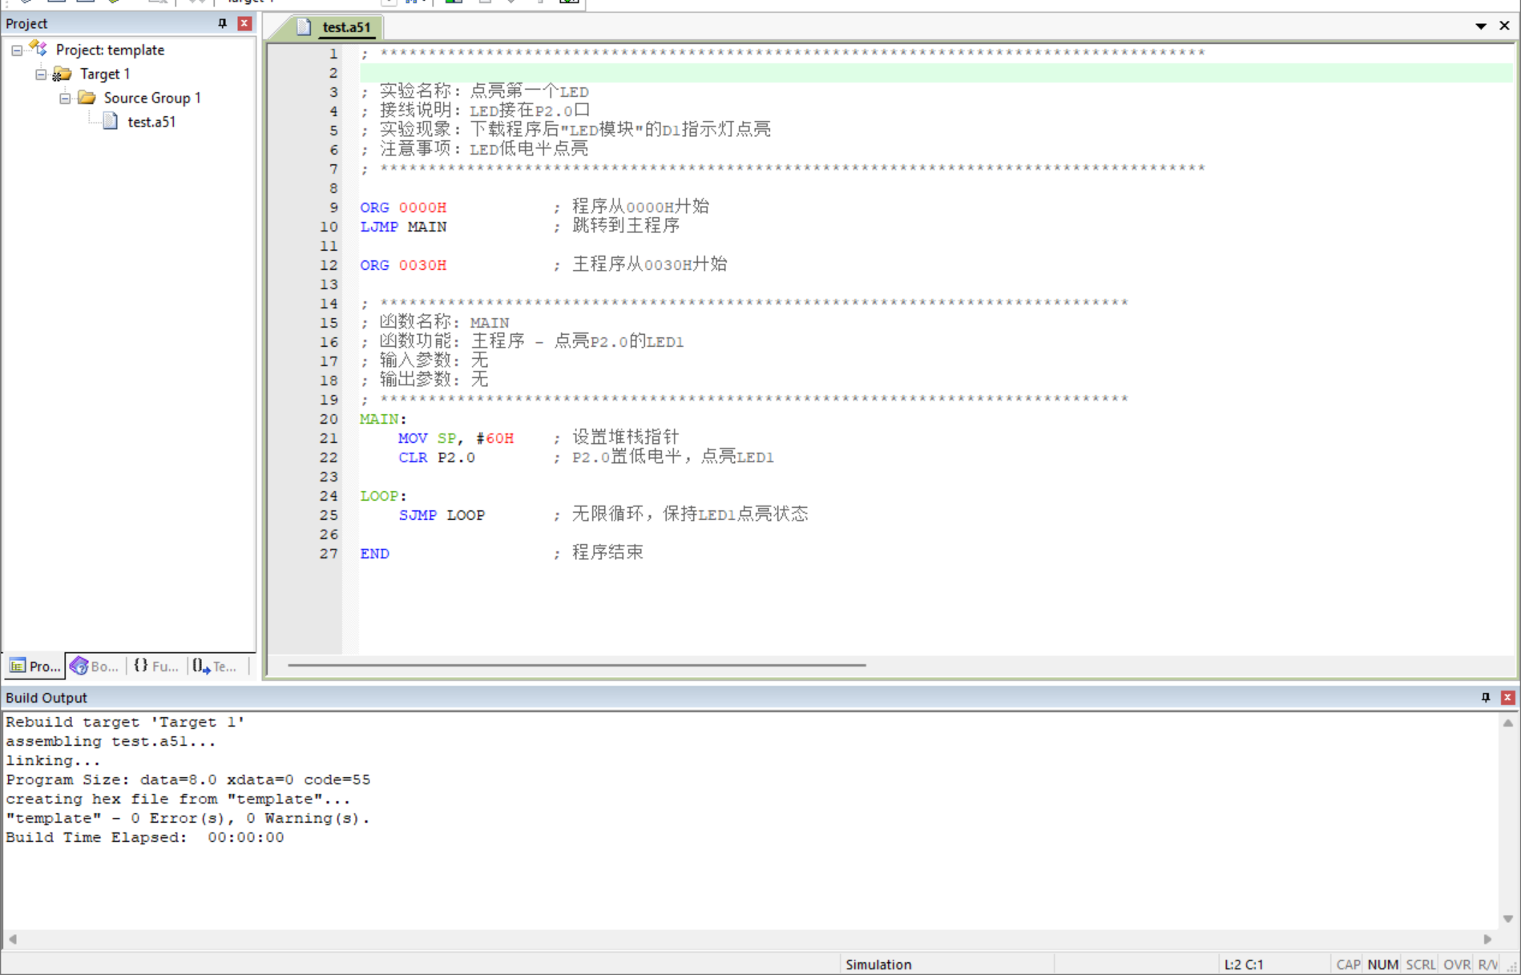
Task: Click Build Output scroll-up arrow
Action: [x=1507, y=723]
